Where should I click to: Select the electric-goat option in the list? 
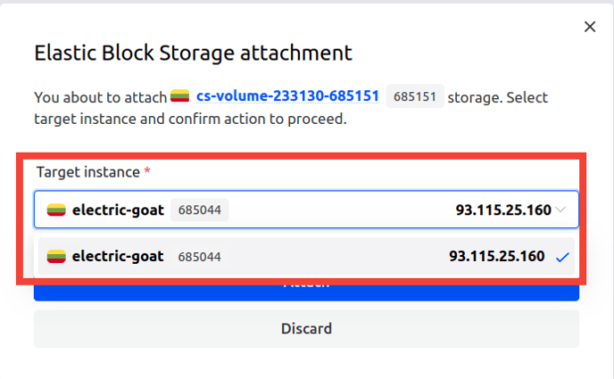click(307, 257)
